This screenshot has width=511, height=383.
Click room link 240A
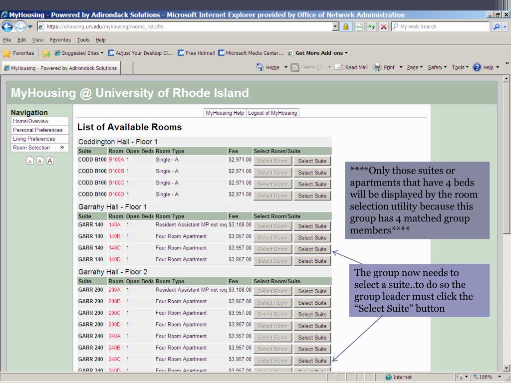coord(114,336)
